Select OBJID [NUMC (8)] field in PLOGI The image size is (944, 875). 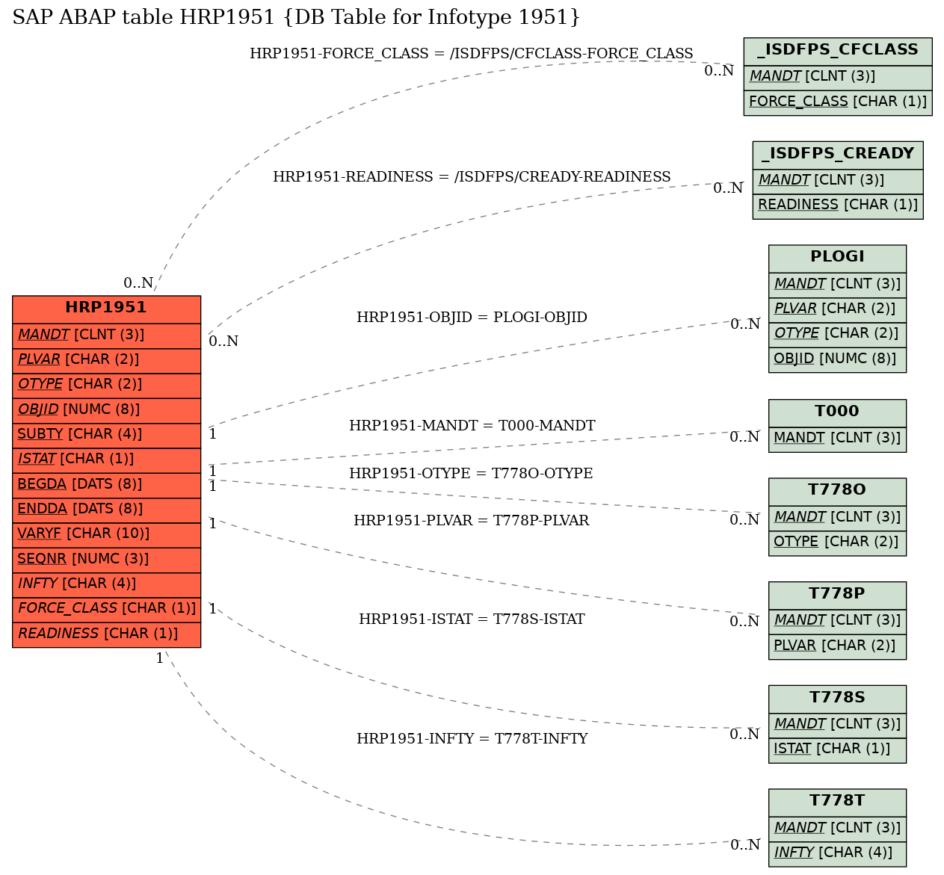[x=837, y=359]
